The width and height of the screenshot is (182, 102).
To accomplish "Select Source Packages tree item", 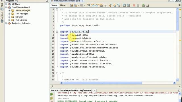I will (23, 10).
